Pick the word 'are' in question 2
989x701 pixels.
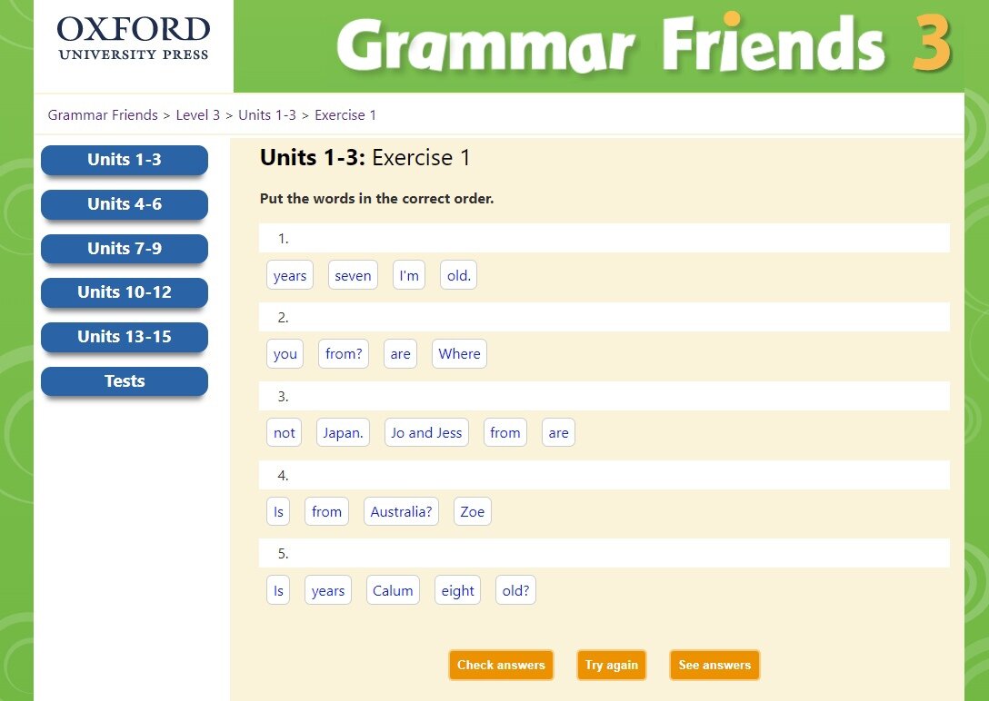point(400,354)
